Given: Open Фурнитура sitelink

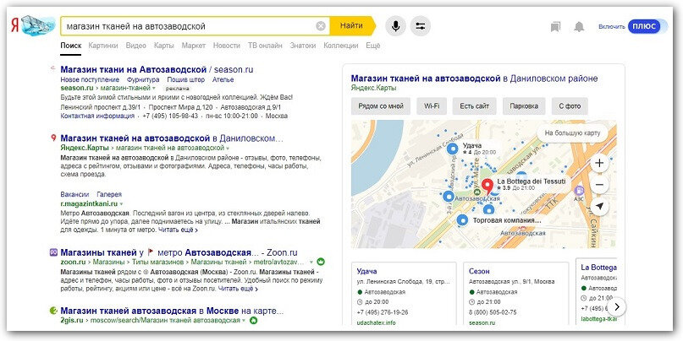Looking at the screenshot, I should tap(143, 80).
